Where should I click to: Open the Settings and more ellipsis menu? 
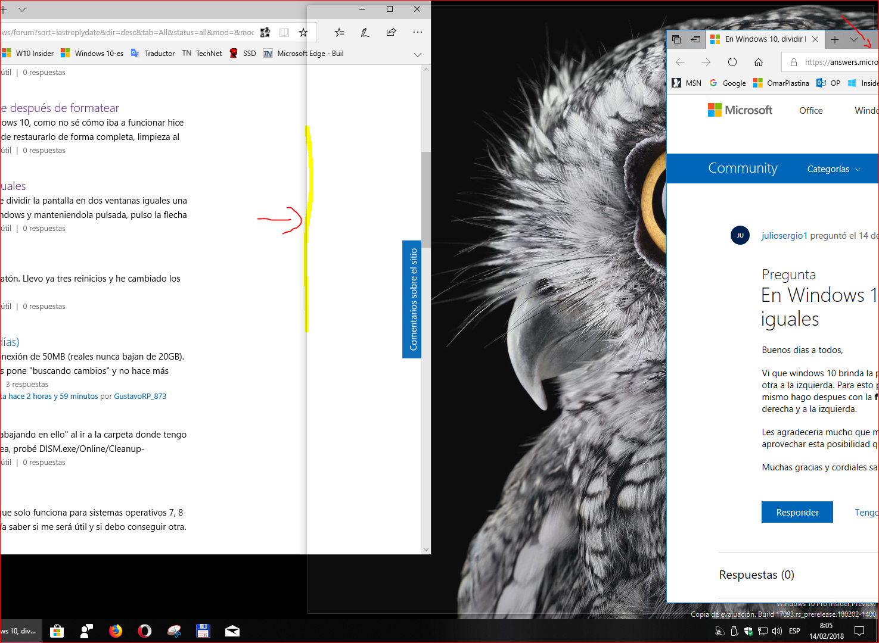click(x=417, y=32)
